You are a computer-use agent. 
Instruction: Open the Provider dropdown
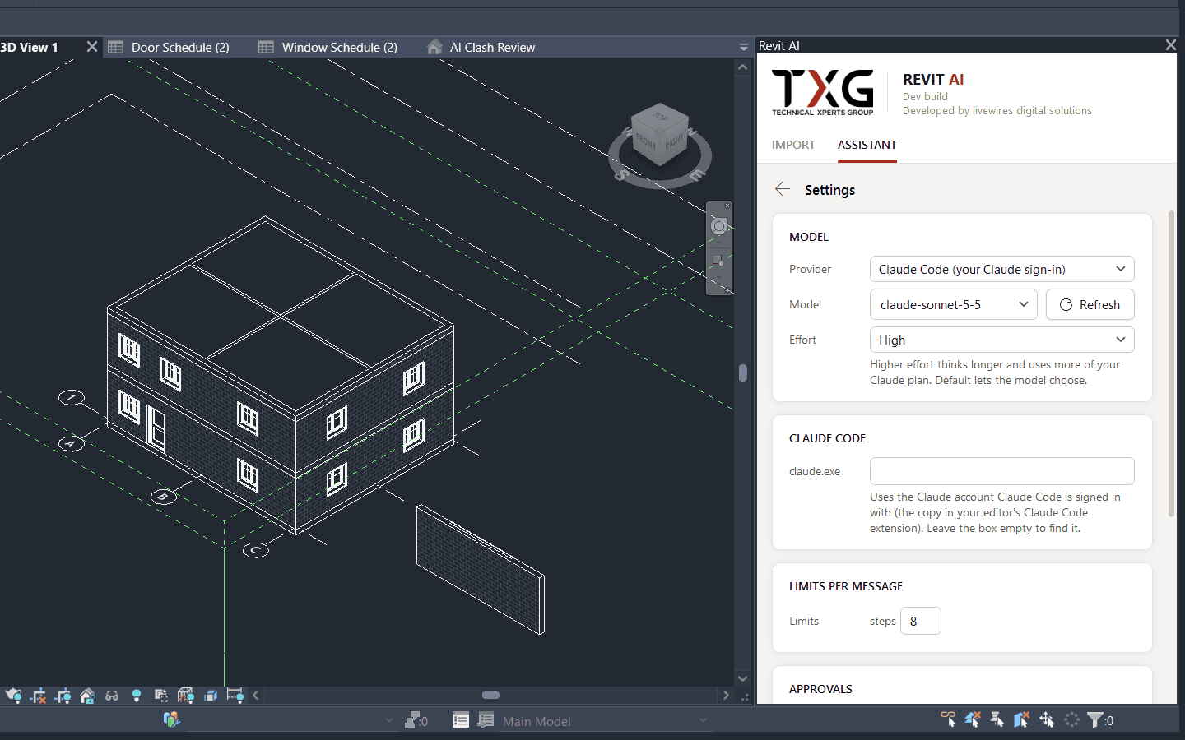click(1001, 269)
